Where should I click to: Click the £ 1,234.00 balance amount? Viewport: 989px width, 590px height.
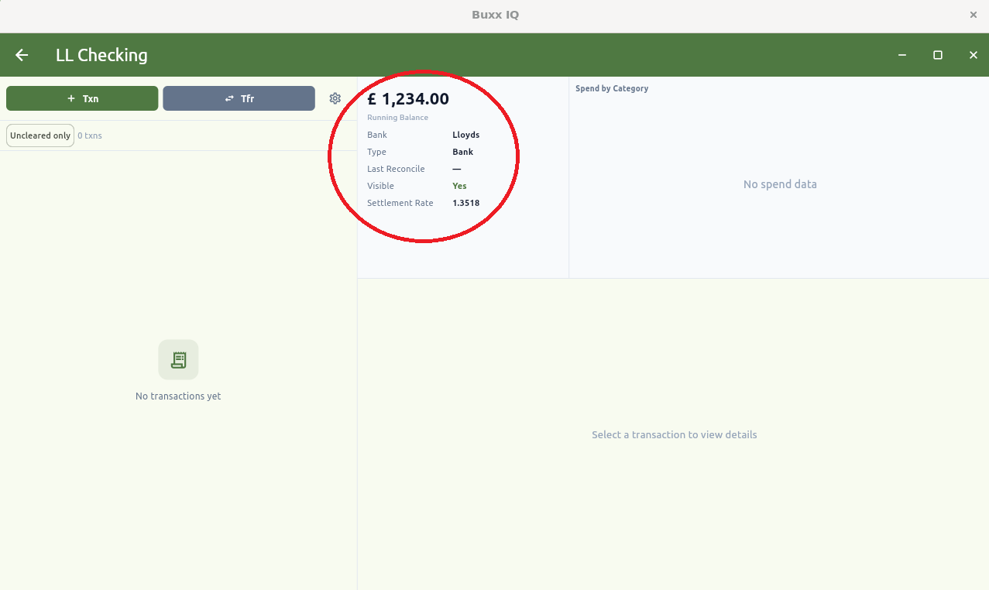408,99
